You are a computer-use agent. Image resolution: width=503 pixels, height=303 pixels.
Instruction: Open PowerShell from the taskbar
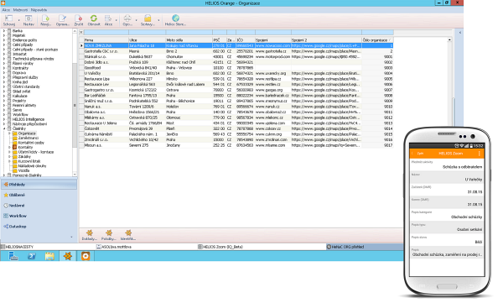coord(32,256)
